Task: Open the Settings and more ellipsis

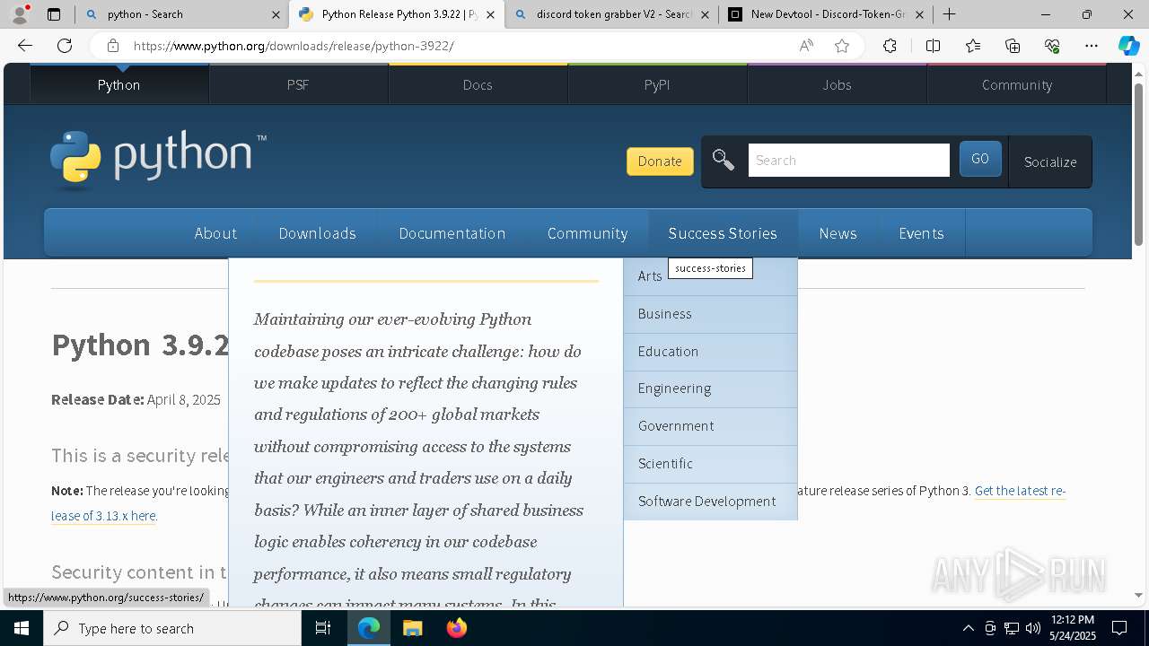Action: point(1092,46)
